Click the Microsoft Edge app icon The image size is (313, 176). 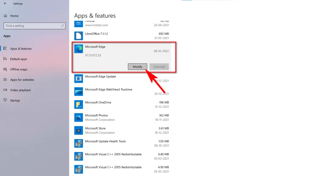79,49
